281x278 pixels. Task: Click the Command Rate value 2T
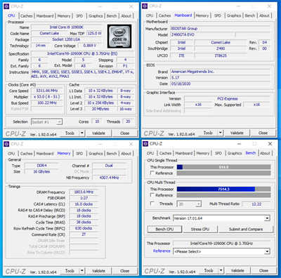84,234
